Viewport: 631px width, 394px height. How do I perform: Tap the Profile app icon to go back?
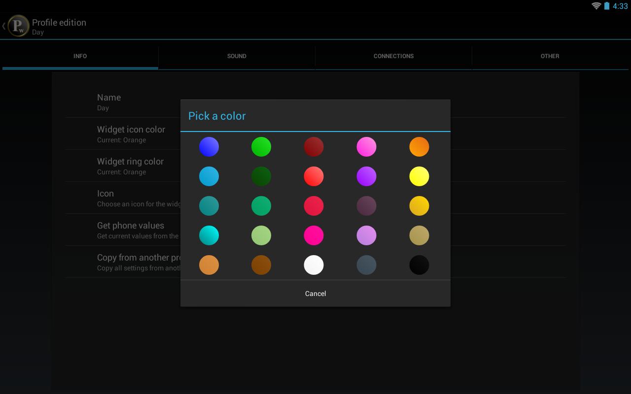tap(18, 26)
